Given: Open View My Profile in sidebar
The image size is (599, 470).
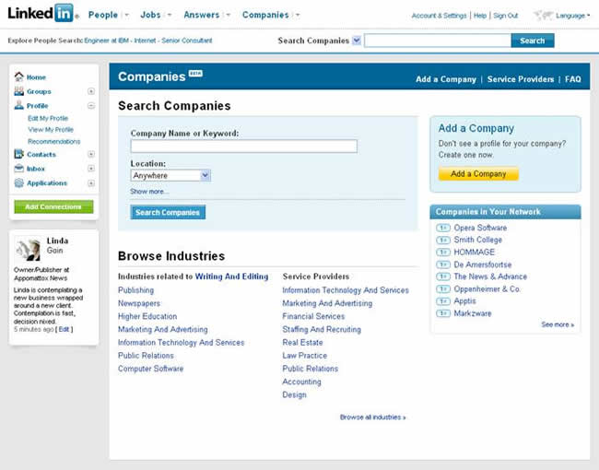Looking at the screenshot, I should [51, 130].
